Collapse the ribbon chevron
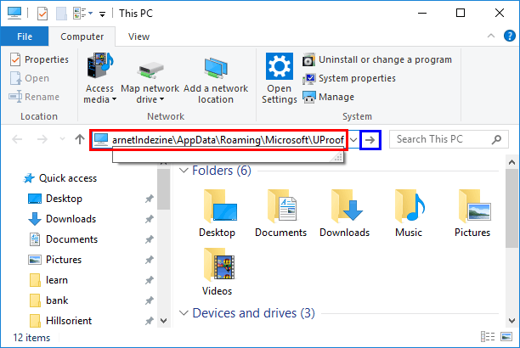 [491, 36]
